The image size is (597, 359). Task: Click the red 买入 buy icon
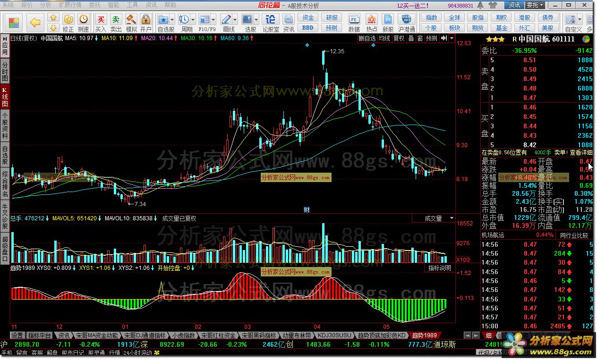(101, 19)
